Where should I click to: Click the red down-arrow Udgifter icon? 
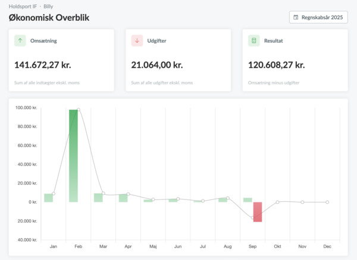point(137,41)
